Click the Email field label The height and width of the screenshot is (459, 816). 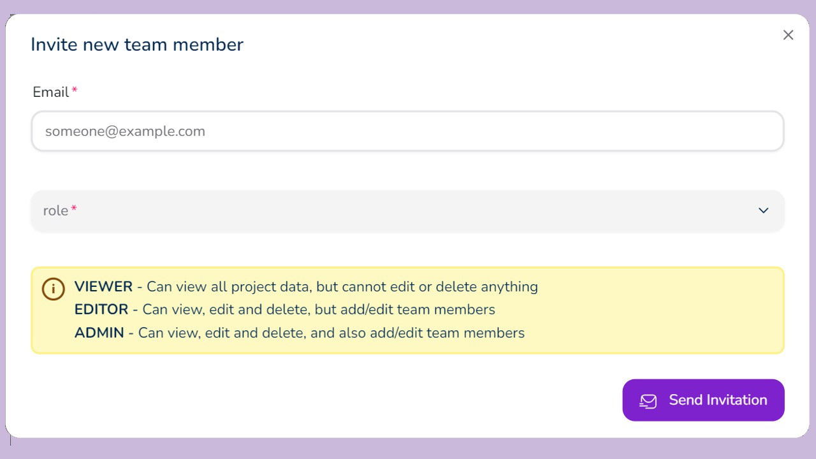(50, 92)
